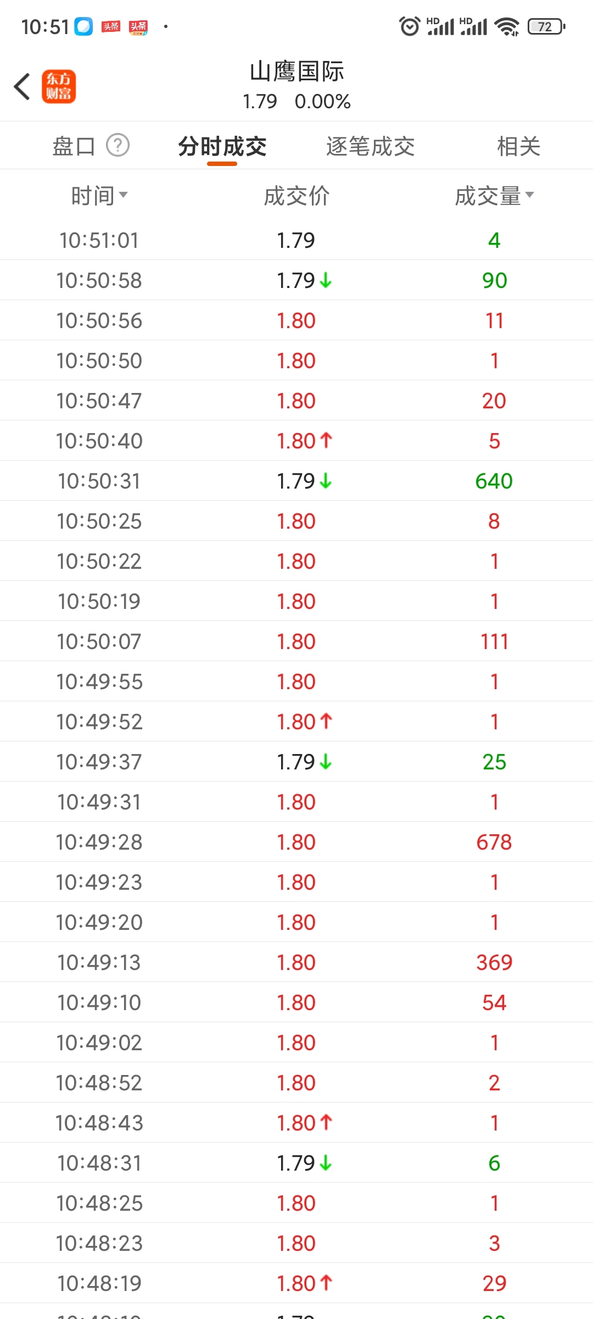Select the 分时成交 tab
Image resolution: width=593 pixels, height=1319 pixels.
(222, 146)
